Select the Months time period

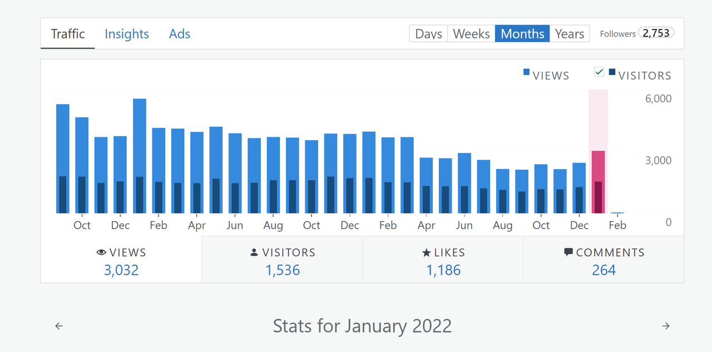[522, 33]
